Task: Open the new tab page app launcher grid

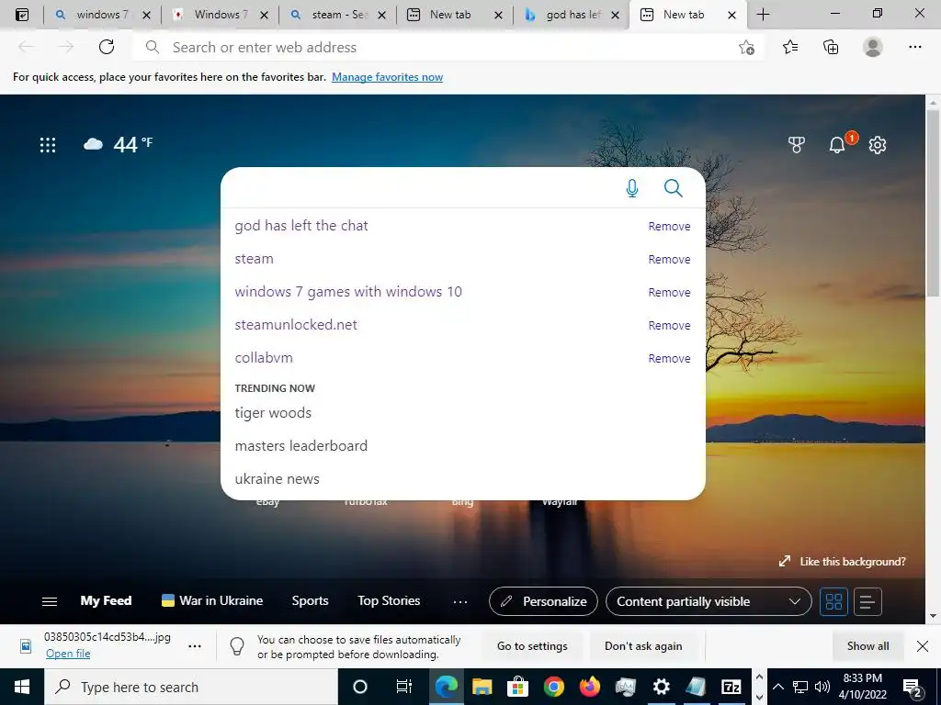Action: point(48,144)
